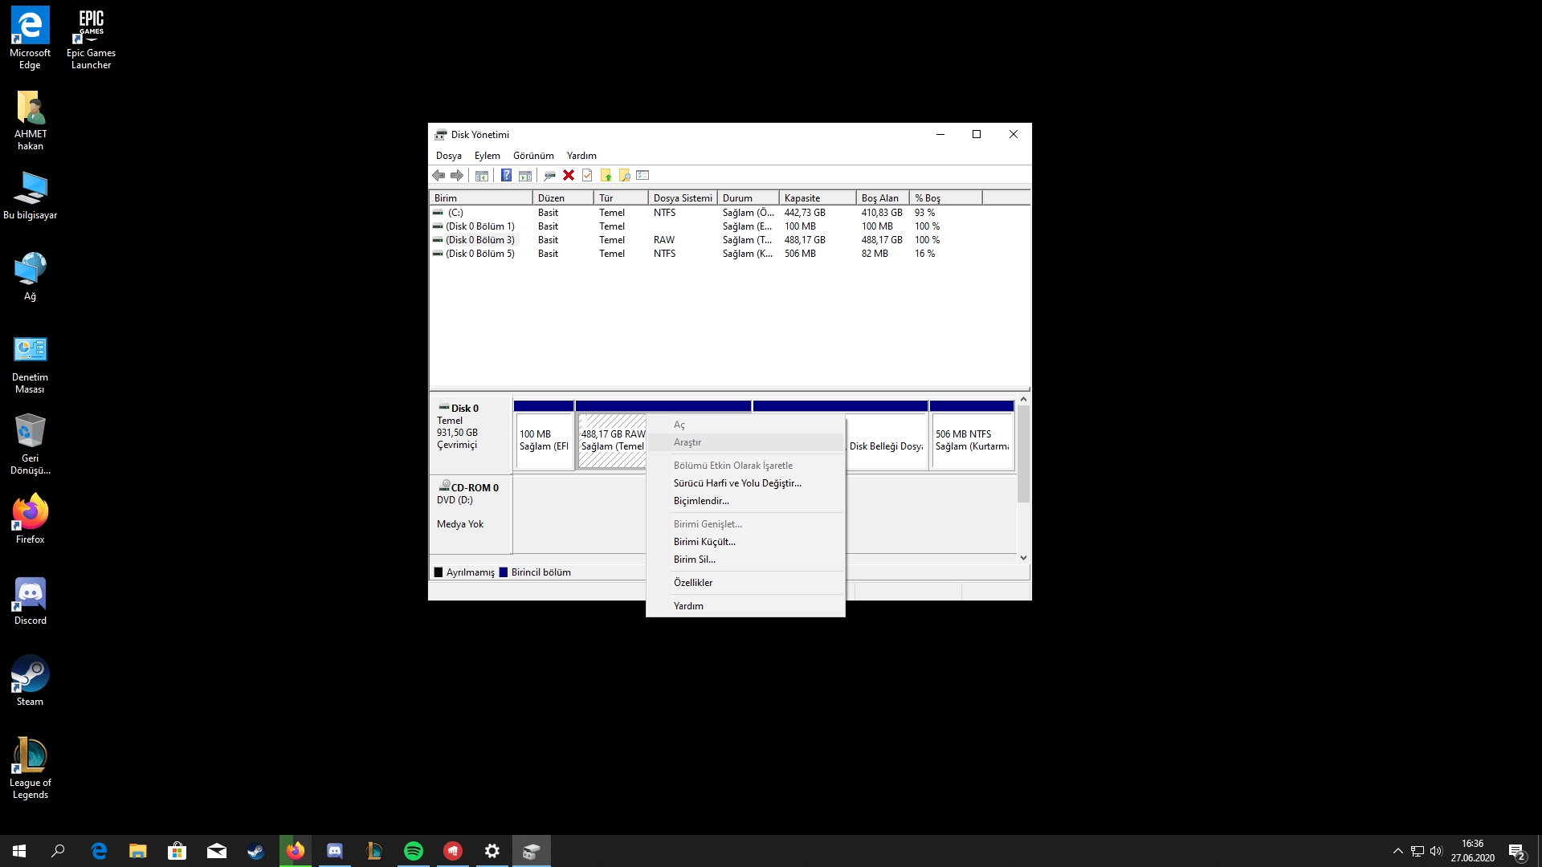Click the red X delete toolbar icon
Screen dimensions: 1542x867
[569, 175]
